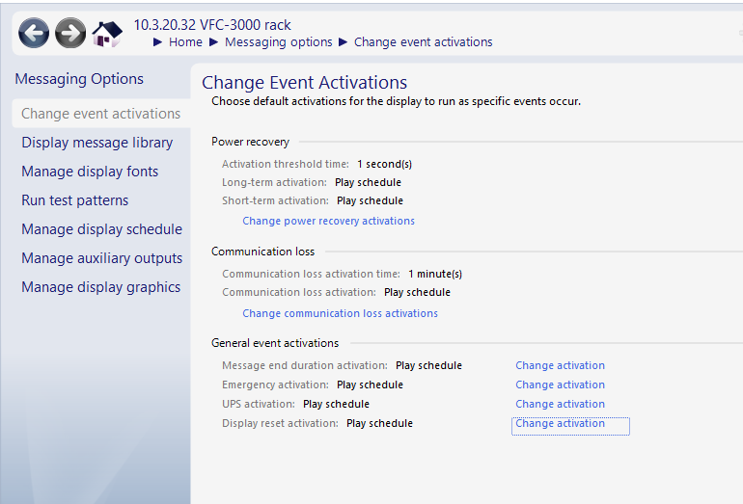This screenshot has height=504, width=743.
Task: Change activation for Emergency activation
Action: coord(560,385)
